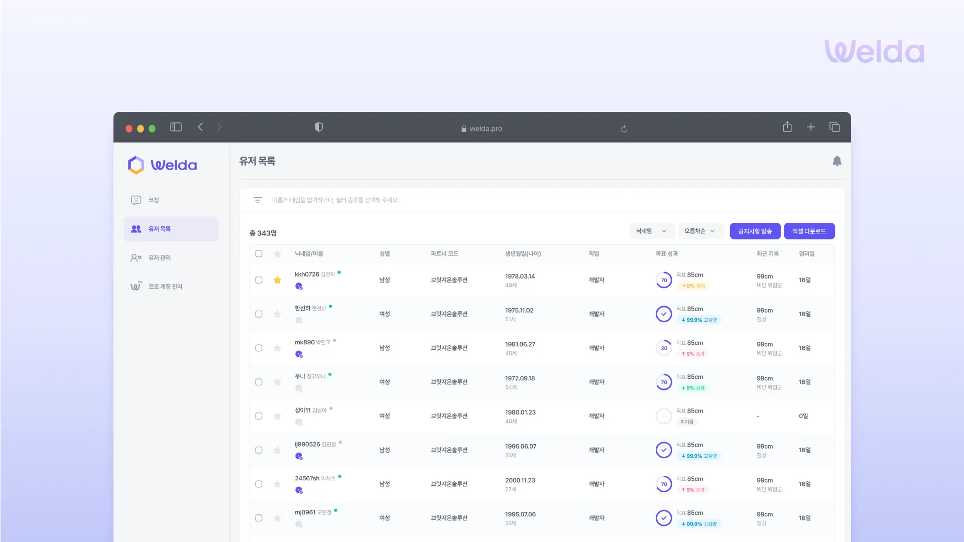Star the mj0961 row
The width and height of the screenshot is (964, 542).
pyautogui.click(x=277, y=518)
